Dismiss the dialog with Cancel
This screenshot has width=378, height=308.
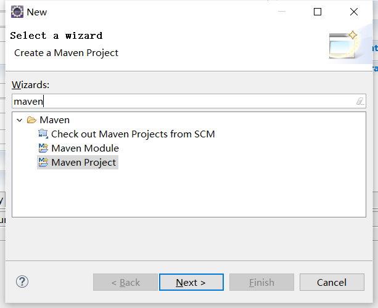[x=332, y=282]
